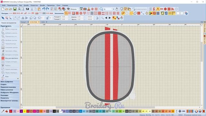Screen dimensions: 206x116
Task: Expand more tools with the panel's down arrow
Action: [18, 79]
